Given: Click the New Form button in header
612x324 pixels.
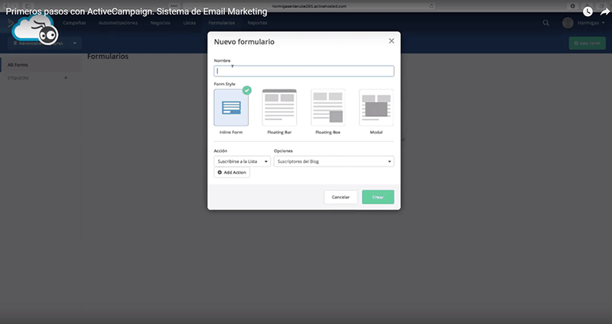Looking at the screenshot, I should [587, 44].
